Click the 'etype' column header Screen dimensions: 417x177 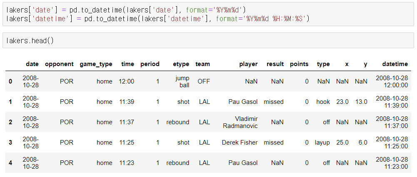(181, 64)
